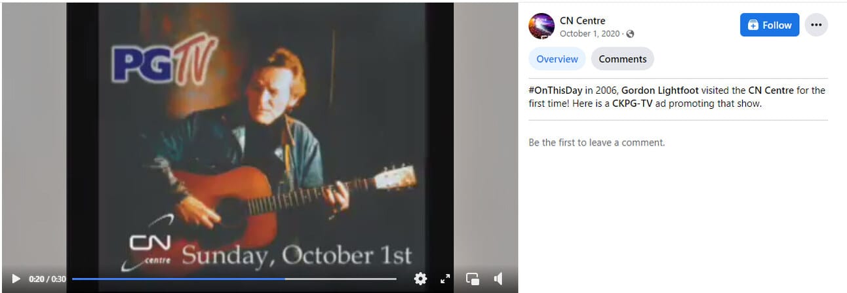Screen dimensions: 847x293
Task: Open the three-dots more options menu
Action: point(816,25)
